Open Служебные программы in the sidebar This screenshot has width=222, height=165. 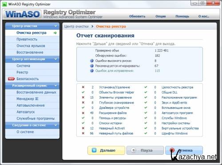tap(32, 119)
